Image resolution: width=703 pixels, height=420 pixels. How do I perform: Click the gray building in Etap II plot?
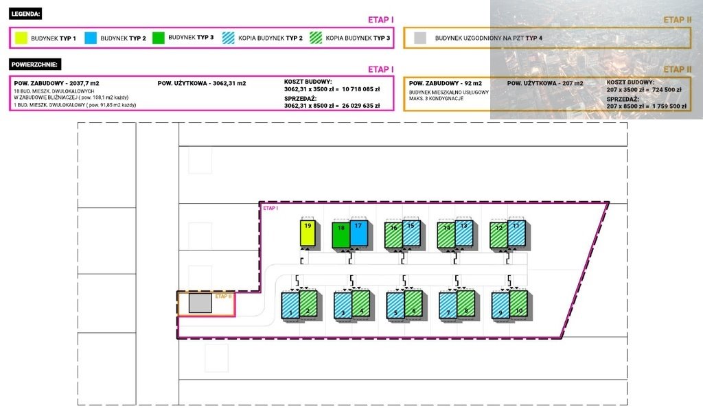(x=200, y=303)
